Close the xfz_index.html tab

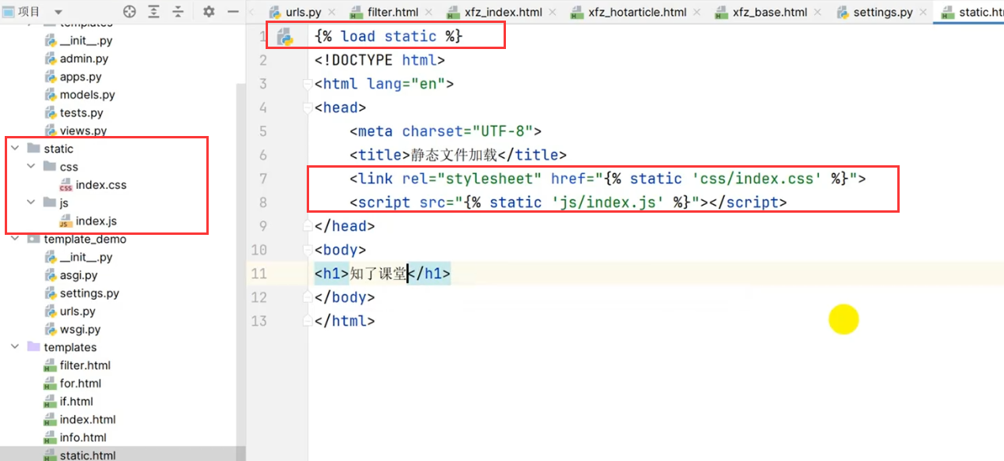(x=553, y=13)
